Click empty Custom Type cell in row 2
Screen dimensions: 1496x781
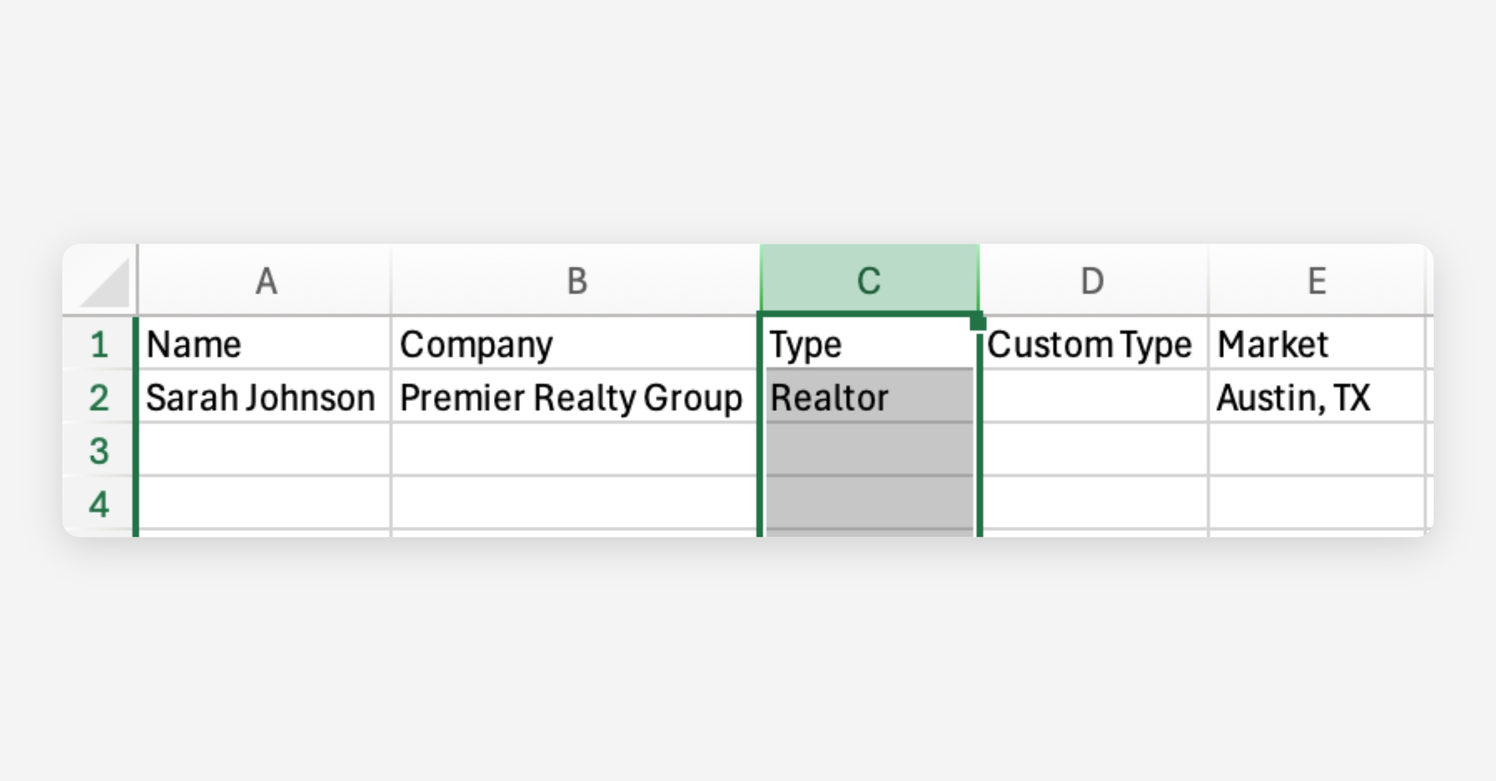click(x=1093, y=397)
